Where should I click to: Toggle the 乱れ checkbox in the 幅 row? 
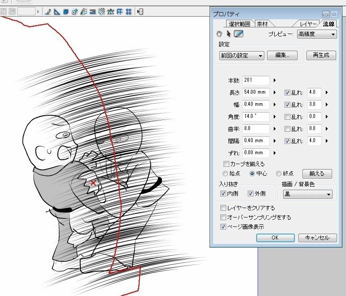click(x=287, y=105)
